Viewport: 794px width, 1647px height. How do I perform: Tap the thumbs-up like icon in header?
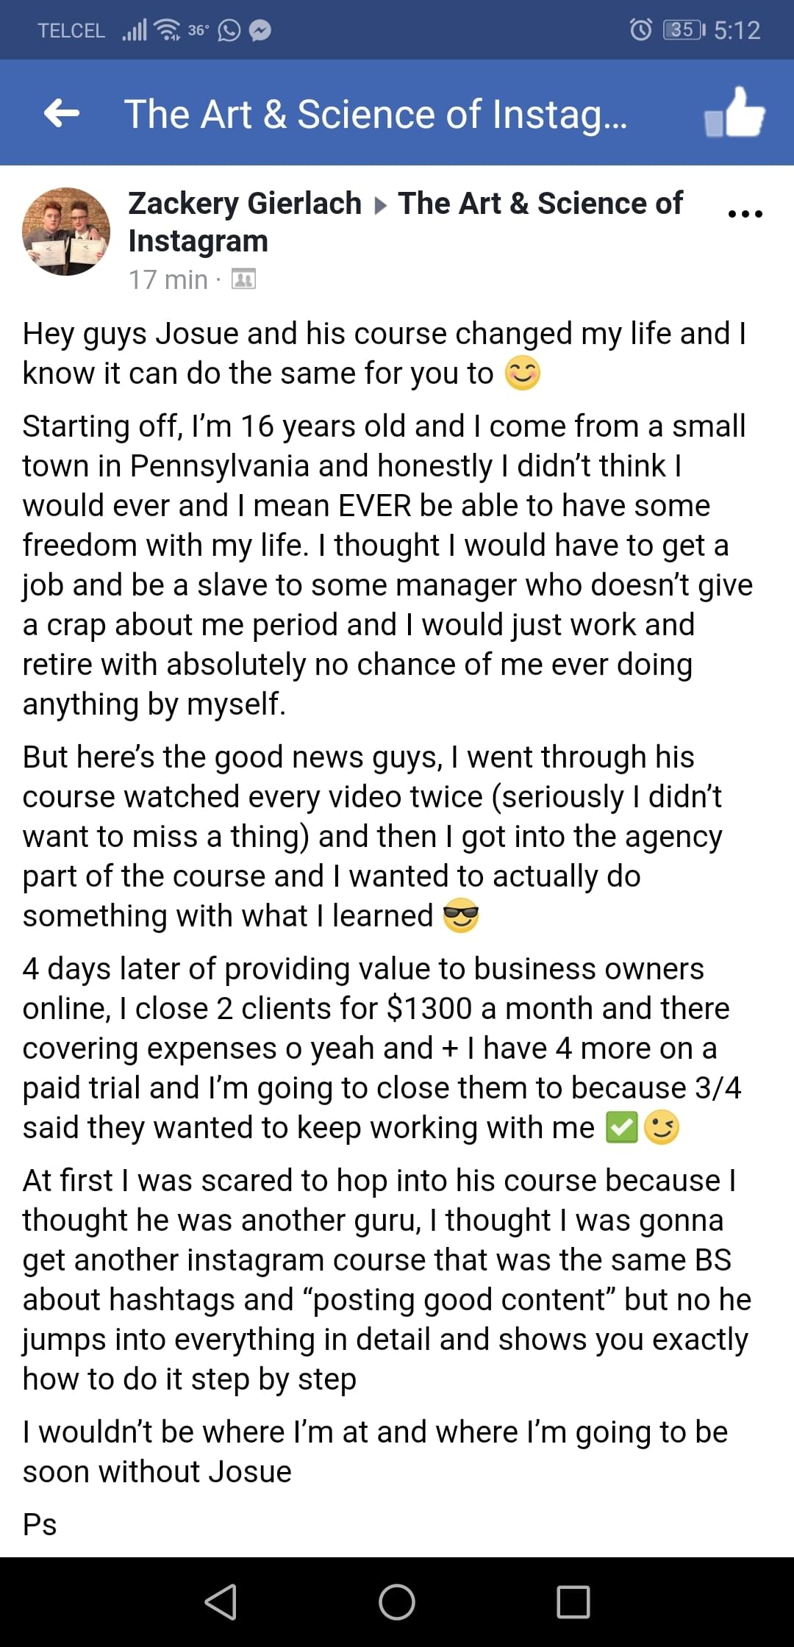[735, 113]
